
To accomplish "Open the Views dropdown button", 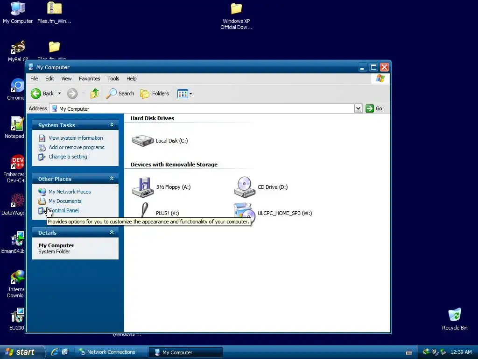I will 184,93.
